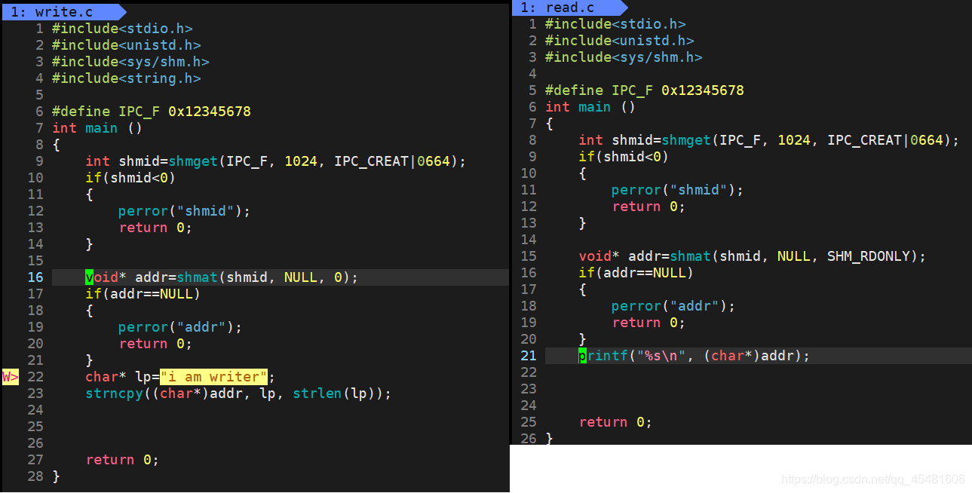Click 0x12345678 value in write.c define
This screenshot has width=972, height=493.
[x=210, y=112]
